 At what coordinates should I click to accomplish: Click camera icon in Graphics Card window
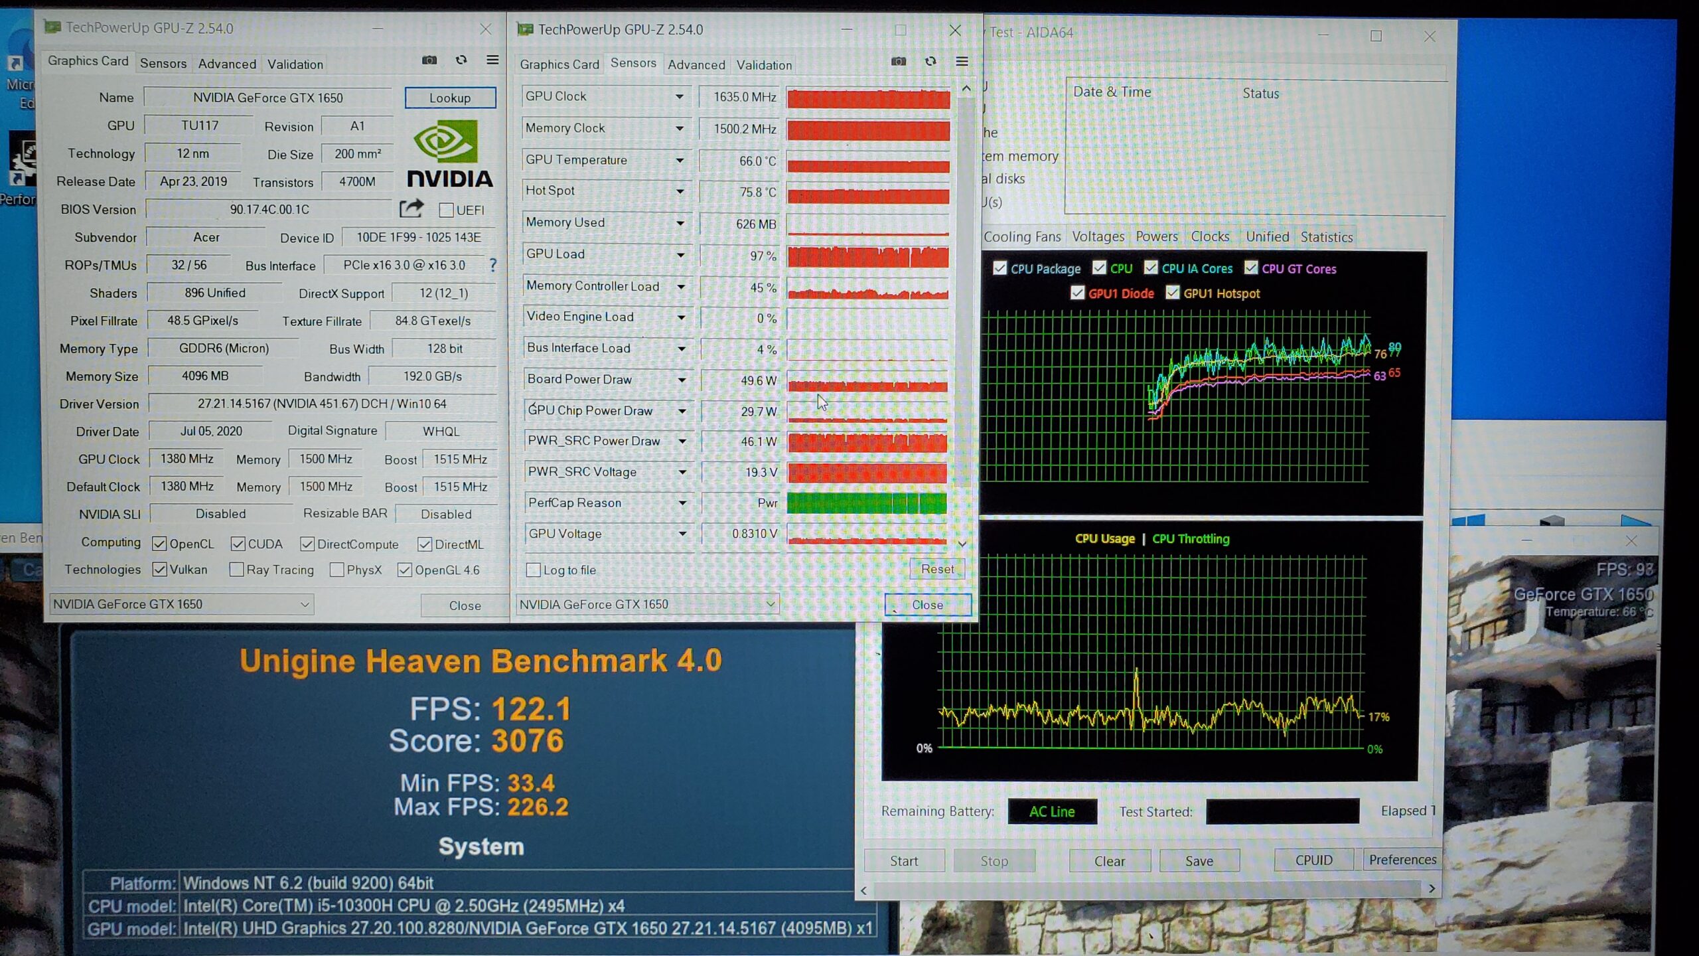pyautogui.click(x=429, y=60)
